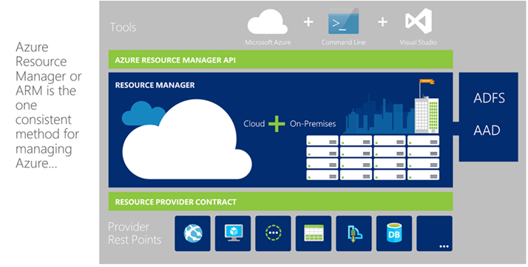Click the plus sign before Visual Studio

(382, 22)
